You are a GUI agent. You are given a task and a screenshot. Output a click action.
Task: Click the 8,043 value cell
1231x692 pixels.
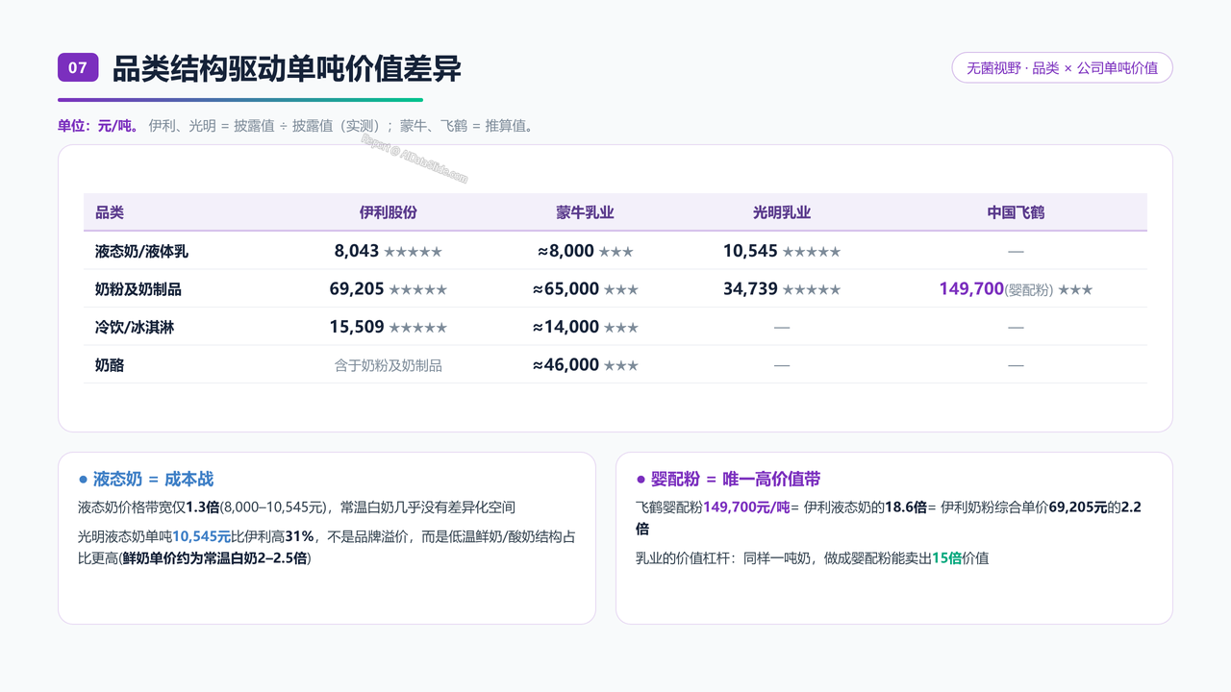pyautogui.click(x=357, y=251)
